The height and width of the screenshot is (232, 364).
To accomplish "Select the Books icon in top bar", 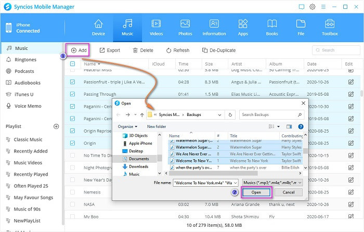I will pyautogui.click(x=272, y=27).
